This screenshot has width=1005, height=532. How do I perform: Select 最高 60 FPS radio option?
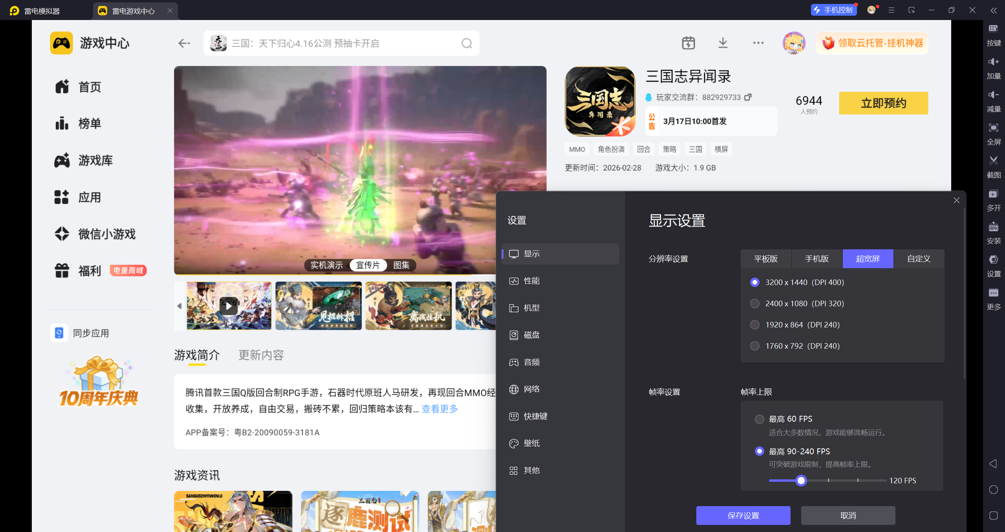759,419
